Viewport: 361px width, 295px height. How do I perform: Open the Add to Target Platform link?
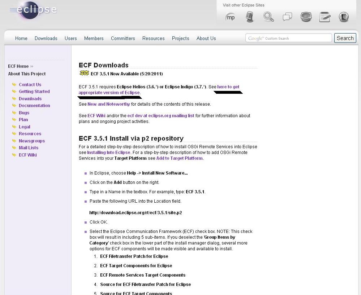179,158
